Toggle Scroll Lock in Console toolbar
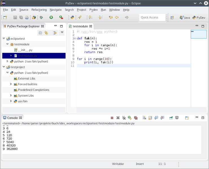209x169 pixels. coord(150,118)
